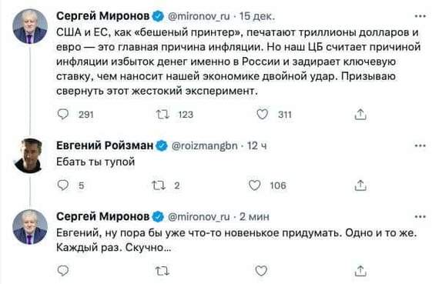Share the first Mironov tweet
Screen dimensions: 439x284
point(360,114)
